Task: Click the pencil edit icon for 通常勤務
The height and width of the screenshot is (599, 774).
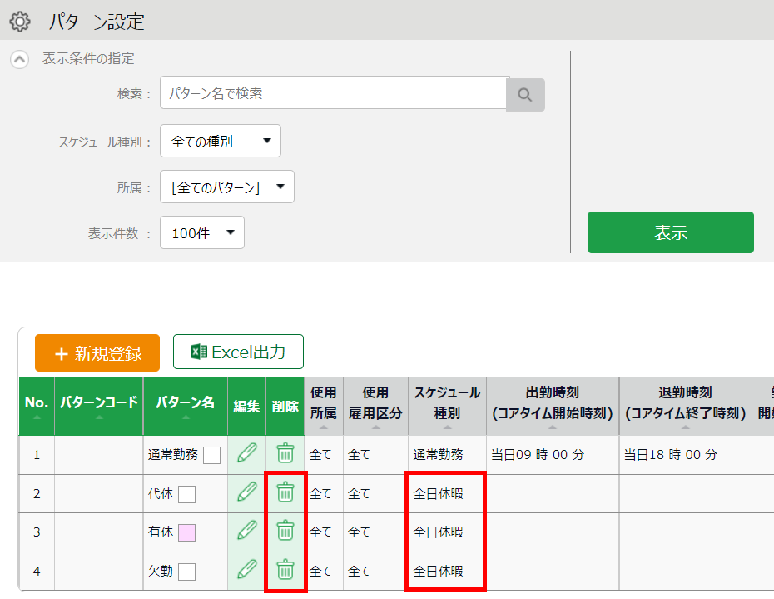Action: 246,454
